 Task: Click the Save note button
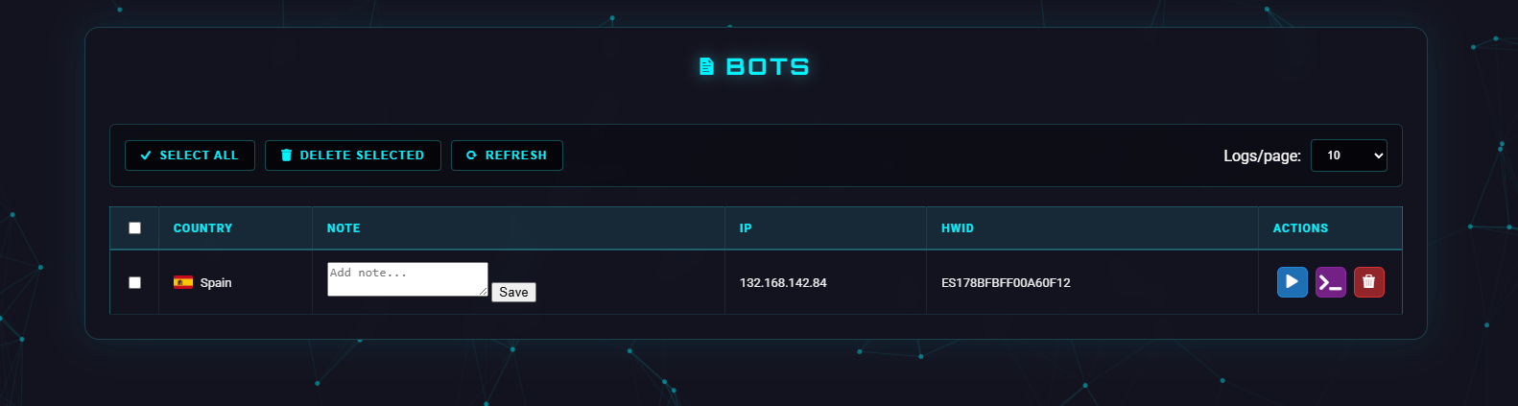tap(513, 292)
